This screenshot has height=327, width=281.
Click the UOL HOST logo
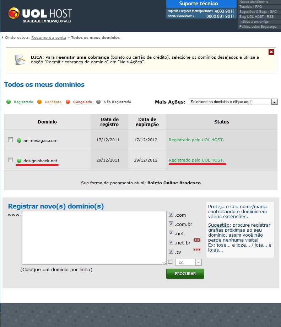click(40, 15)
